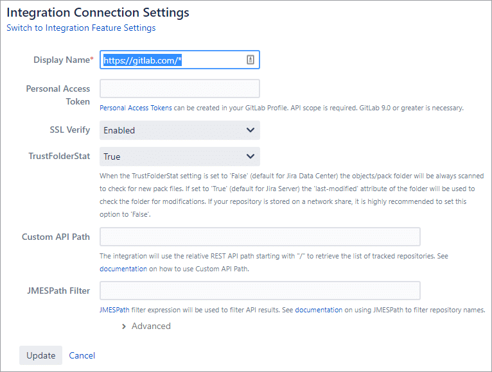The height and width of the screenshot is (372, 492).
Task: Expand the Advanced section
Action: (x=146, y=326)
